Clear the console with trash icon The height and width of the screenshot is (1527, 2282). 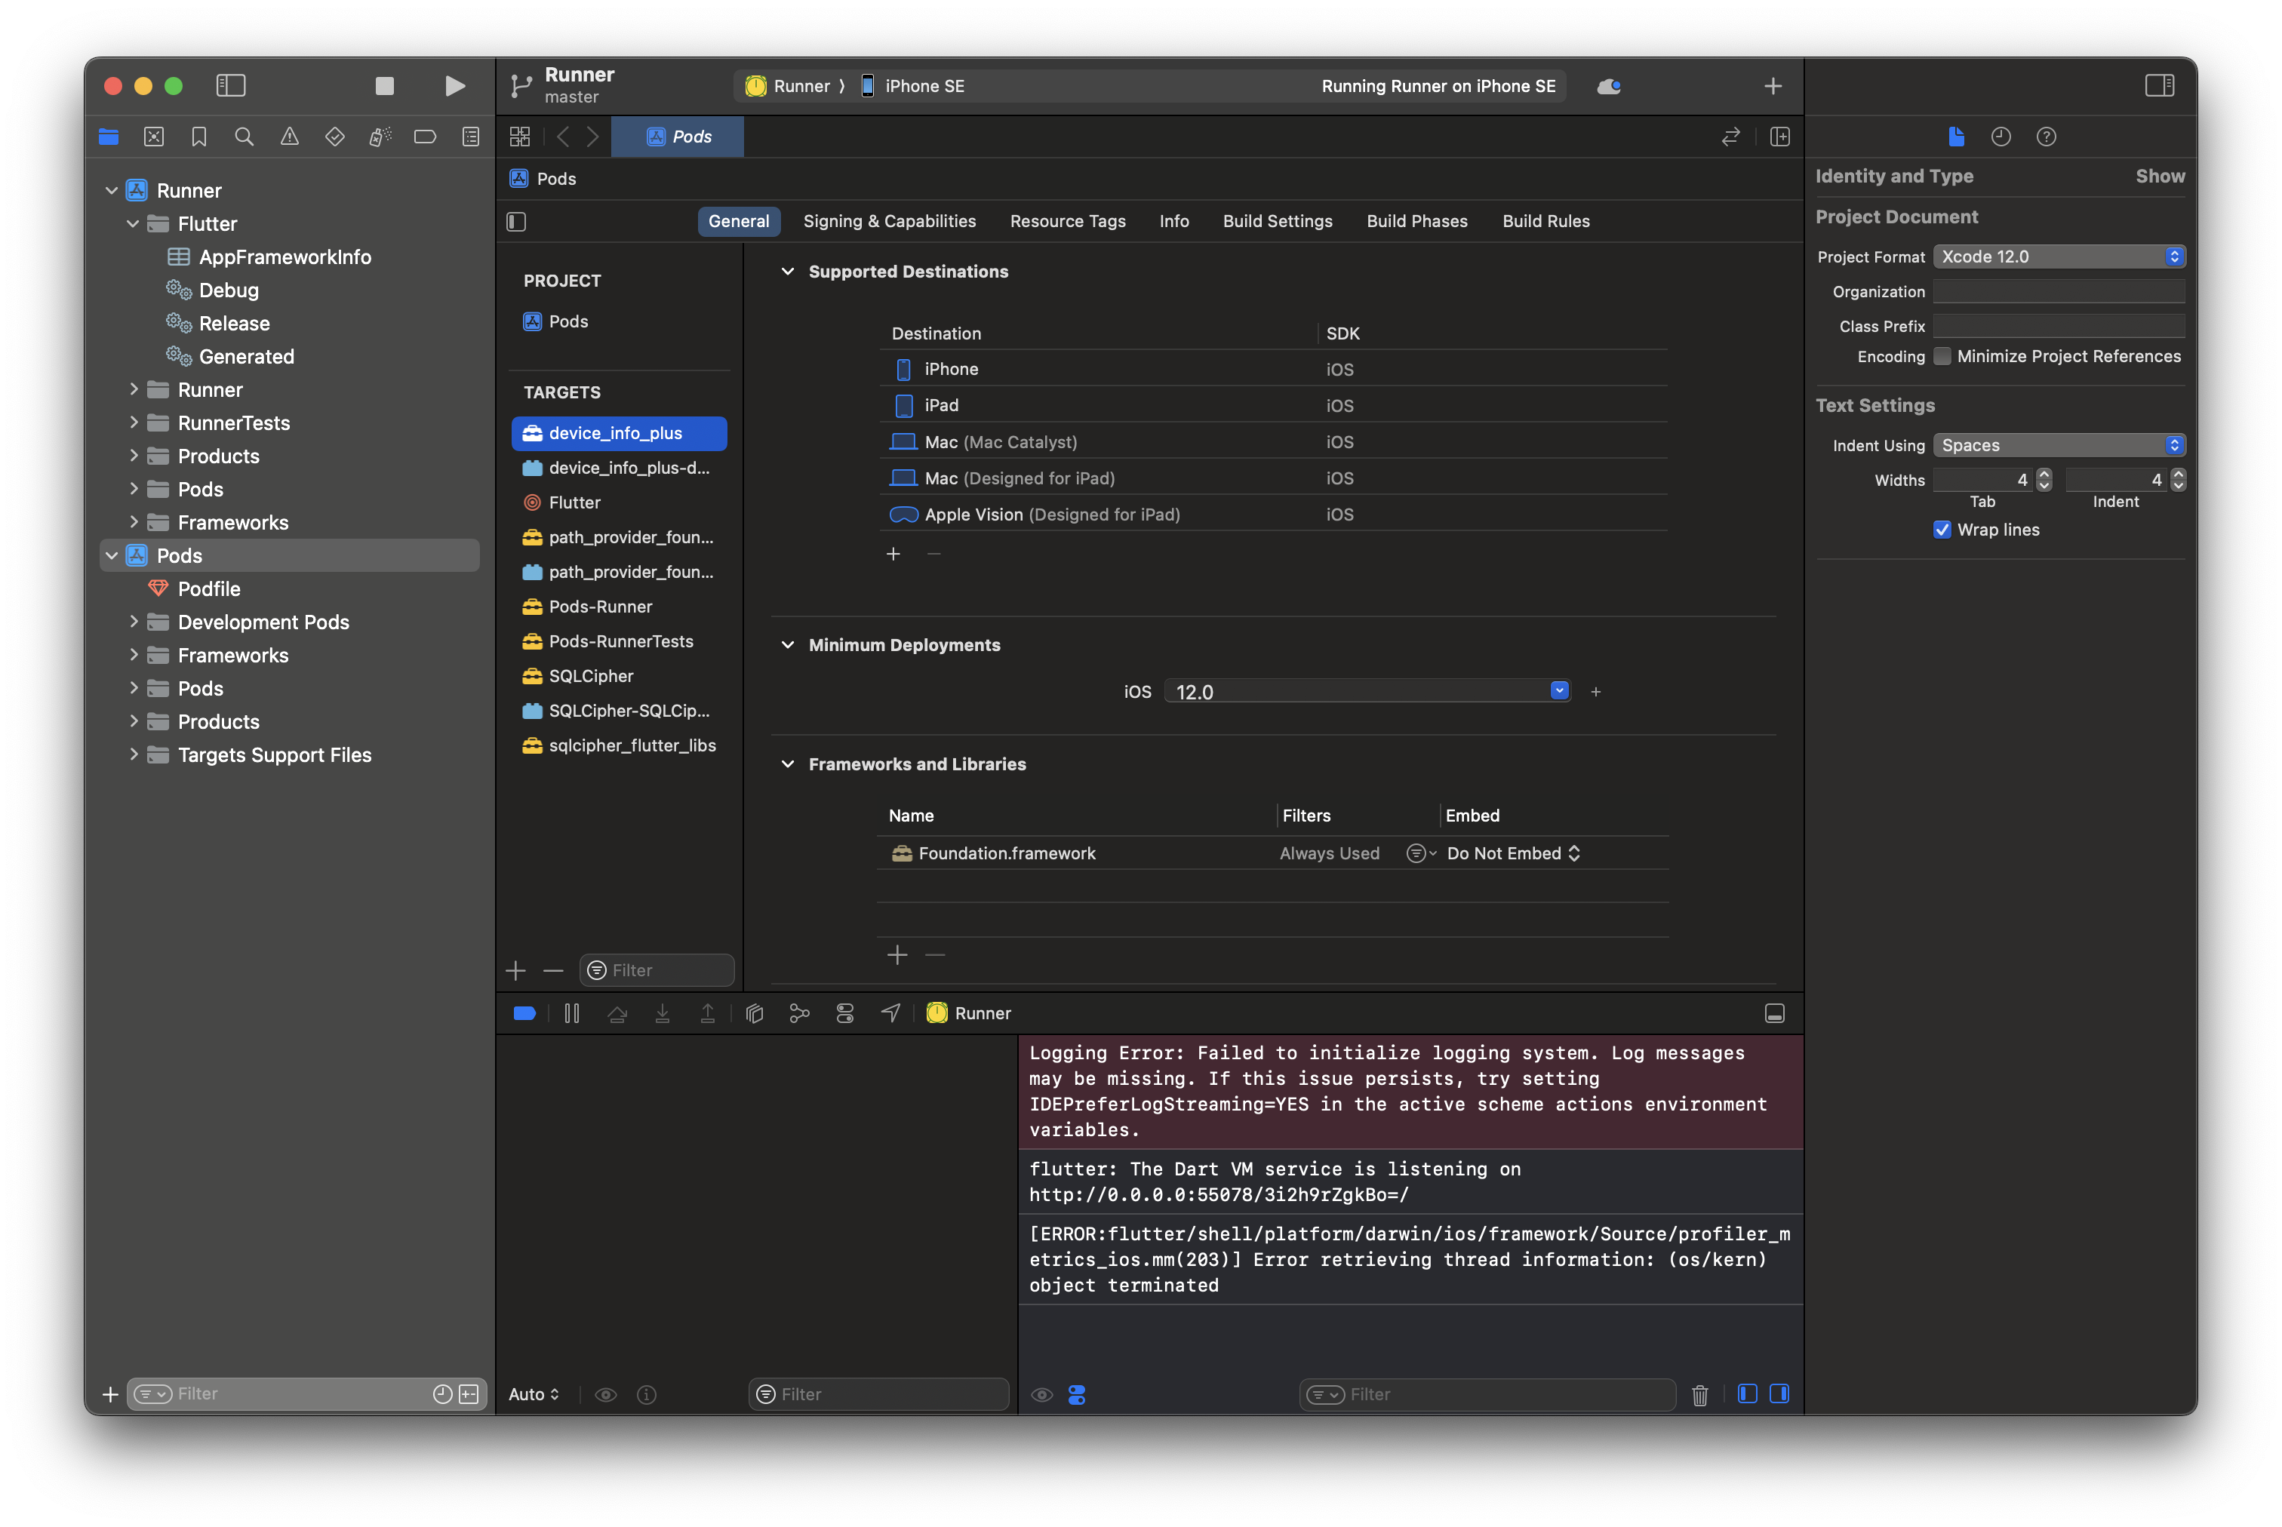pyautogui.click(x=1699, y=1394)
